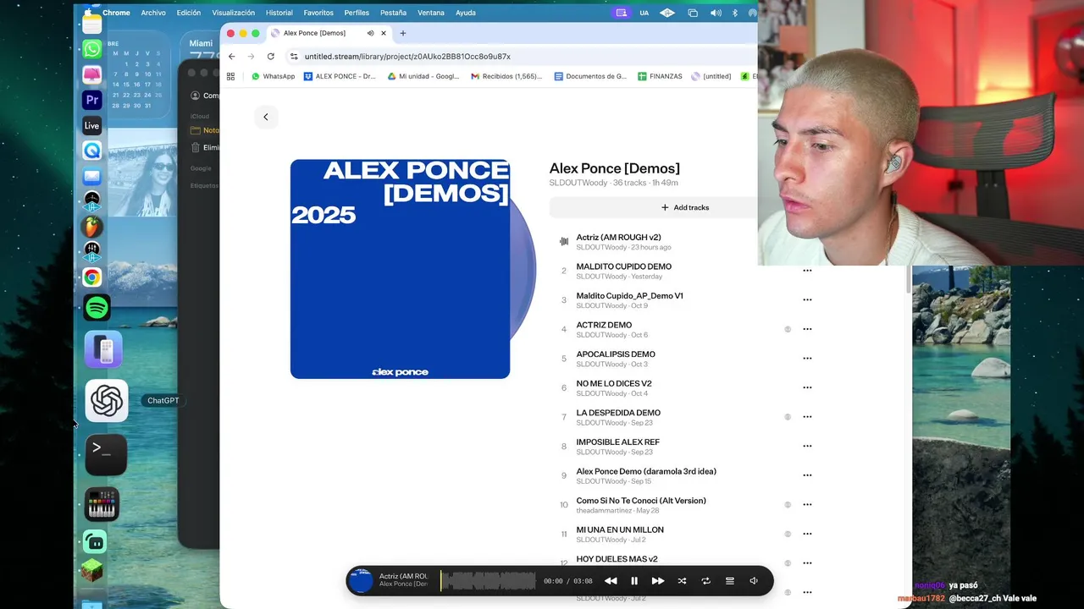Open the Archivo menu
The image size is (1084, 609).
click(153, 13)
